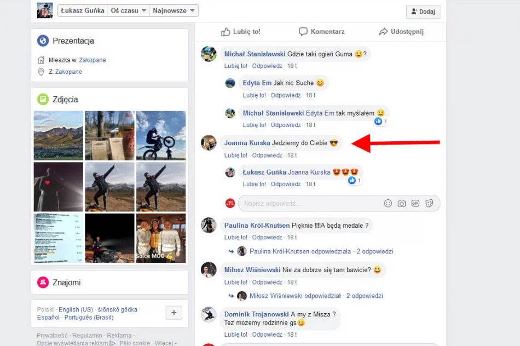This screenshot has width=520, height=346.
Task: Open the Oś czasu dropdown
Action: click(x=129, y=10)
